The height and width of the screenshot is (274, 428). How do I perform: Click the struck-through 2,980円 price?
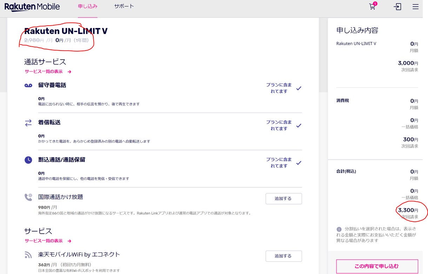34,40
